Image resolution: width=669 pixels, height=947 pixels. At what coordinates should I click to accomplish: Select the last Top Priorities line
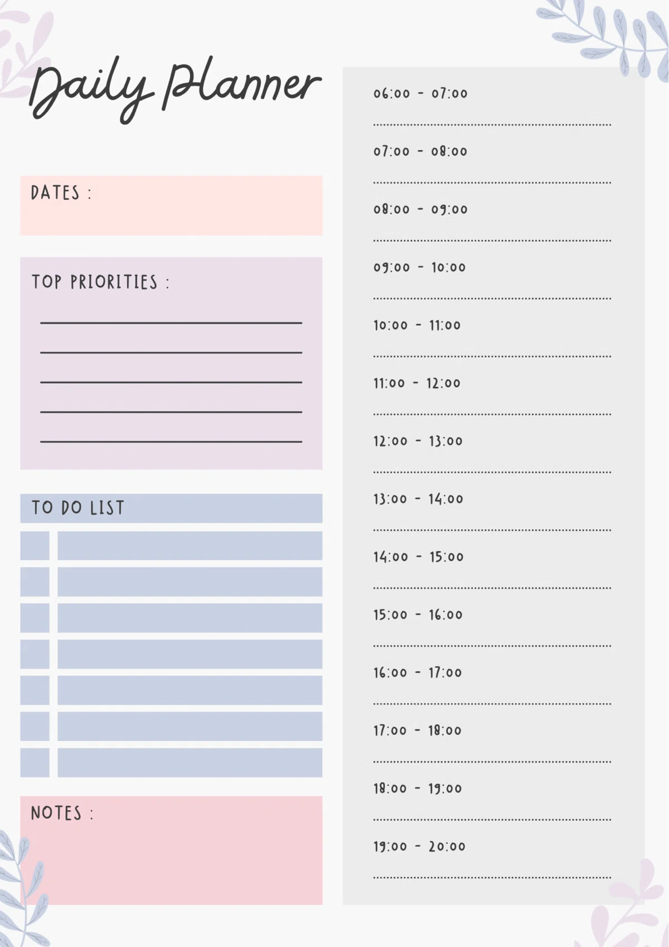[171, 441]
